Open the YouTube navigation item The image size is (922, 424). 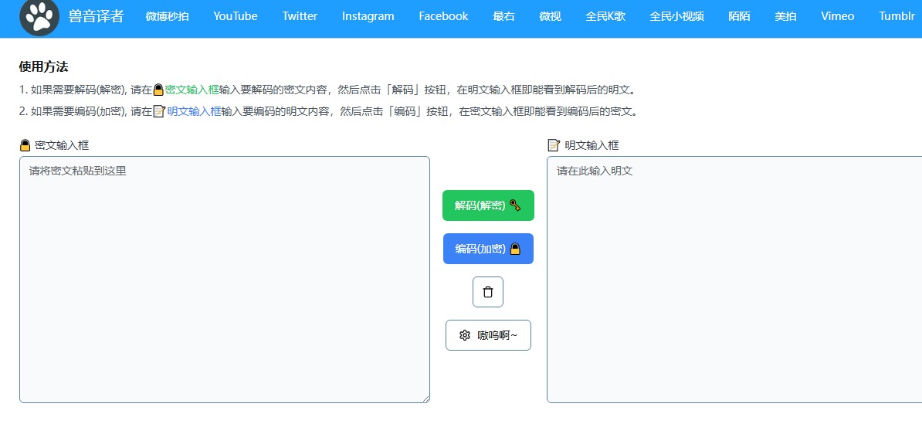[x=236, y=16]
